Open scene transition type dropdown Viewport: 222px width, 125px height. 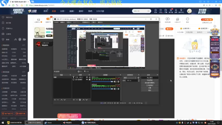[130, 78]
